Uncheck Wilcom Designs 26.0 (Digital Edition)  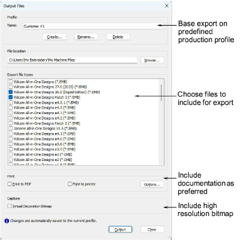[x=10, y=92]
